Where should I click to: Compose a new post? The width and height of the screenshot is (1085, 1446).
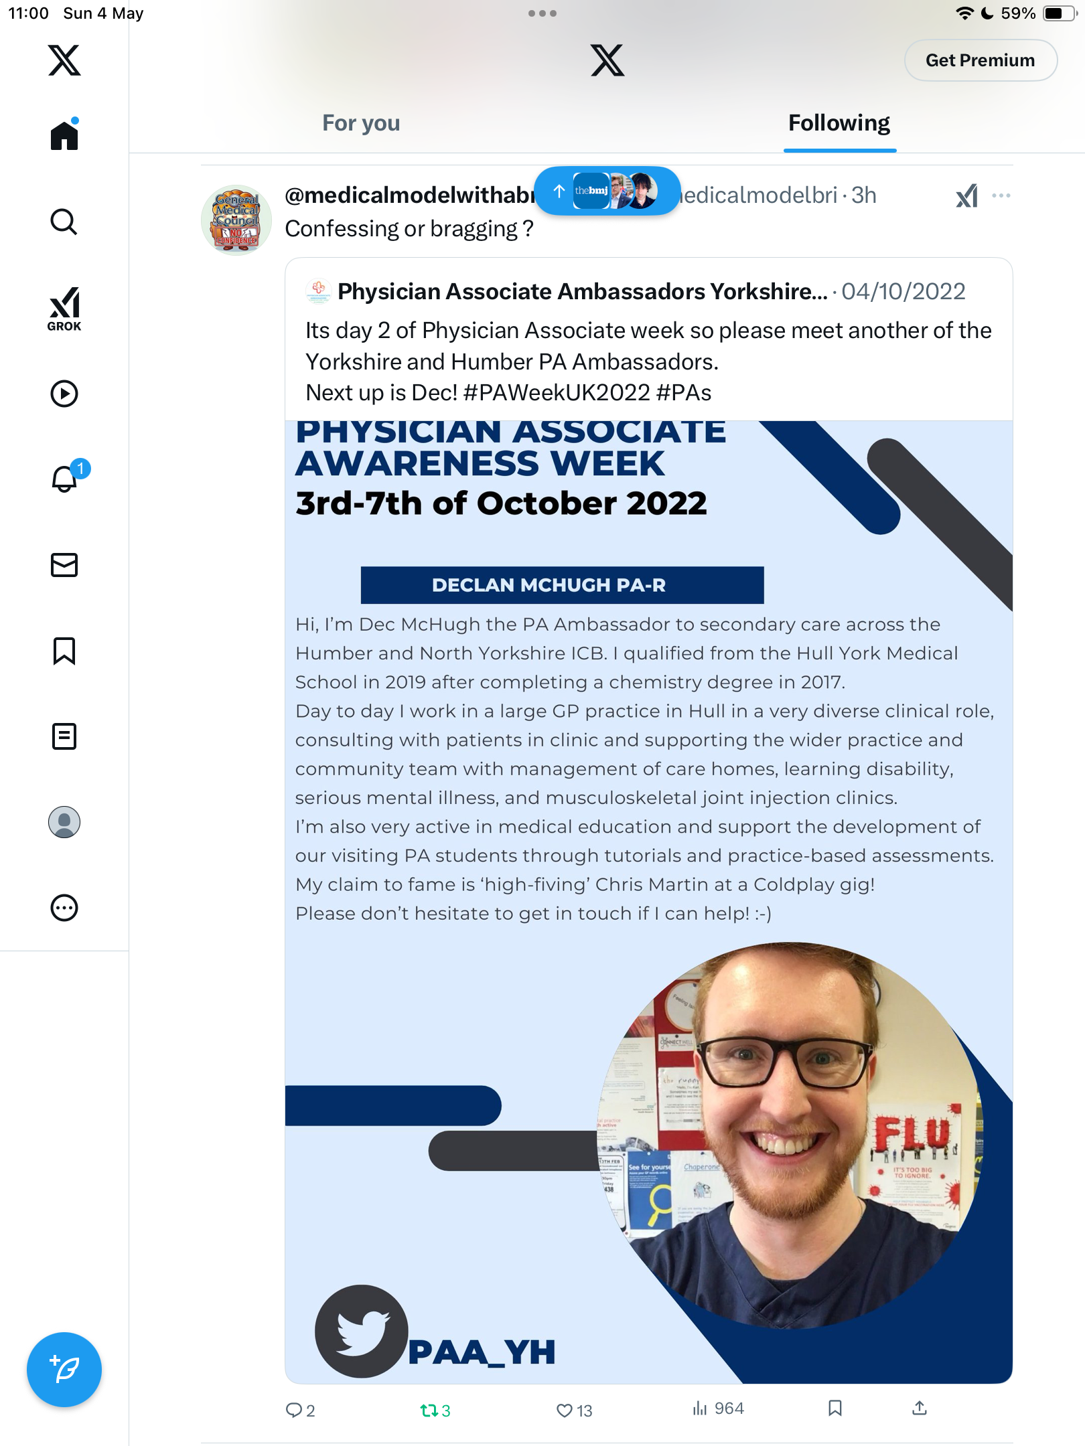point(64,1370)
